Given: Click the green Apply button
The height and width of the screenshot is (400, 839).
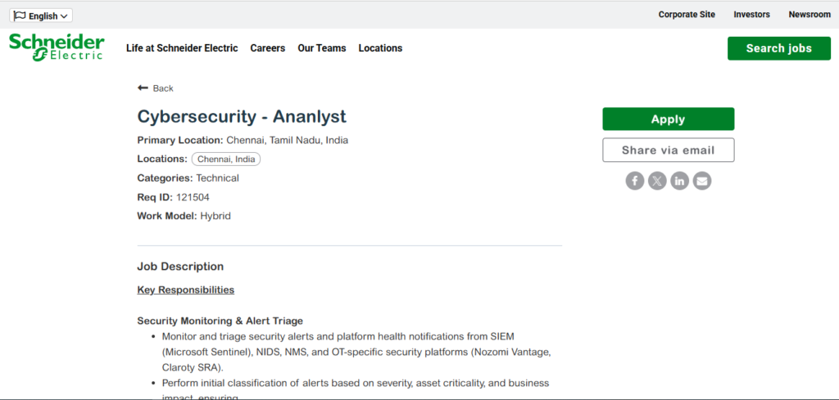Looking at the screenshot, I should pos(669,119).
